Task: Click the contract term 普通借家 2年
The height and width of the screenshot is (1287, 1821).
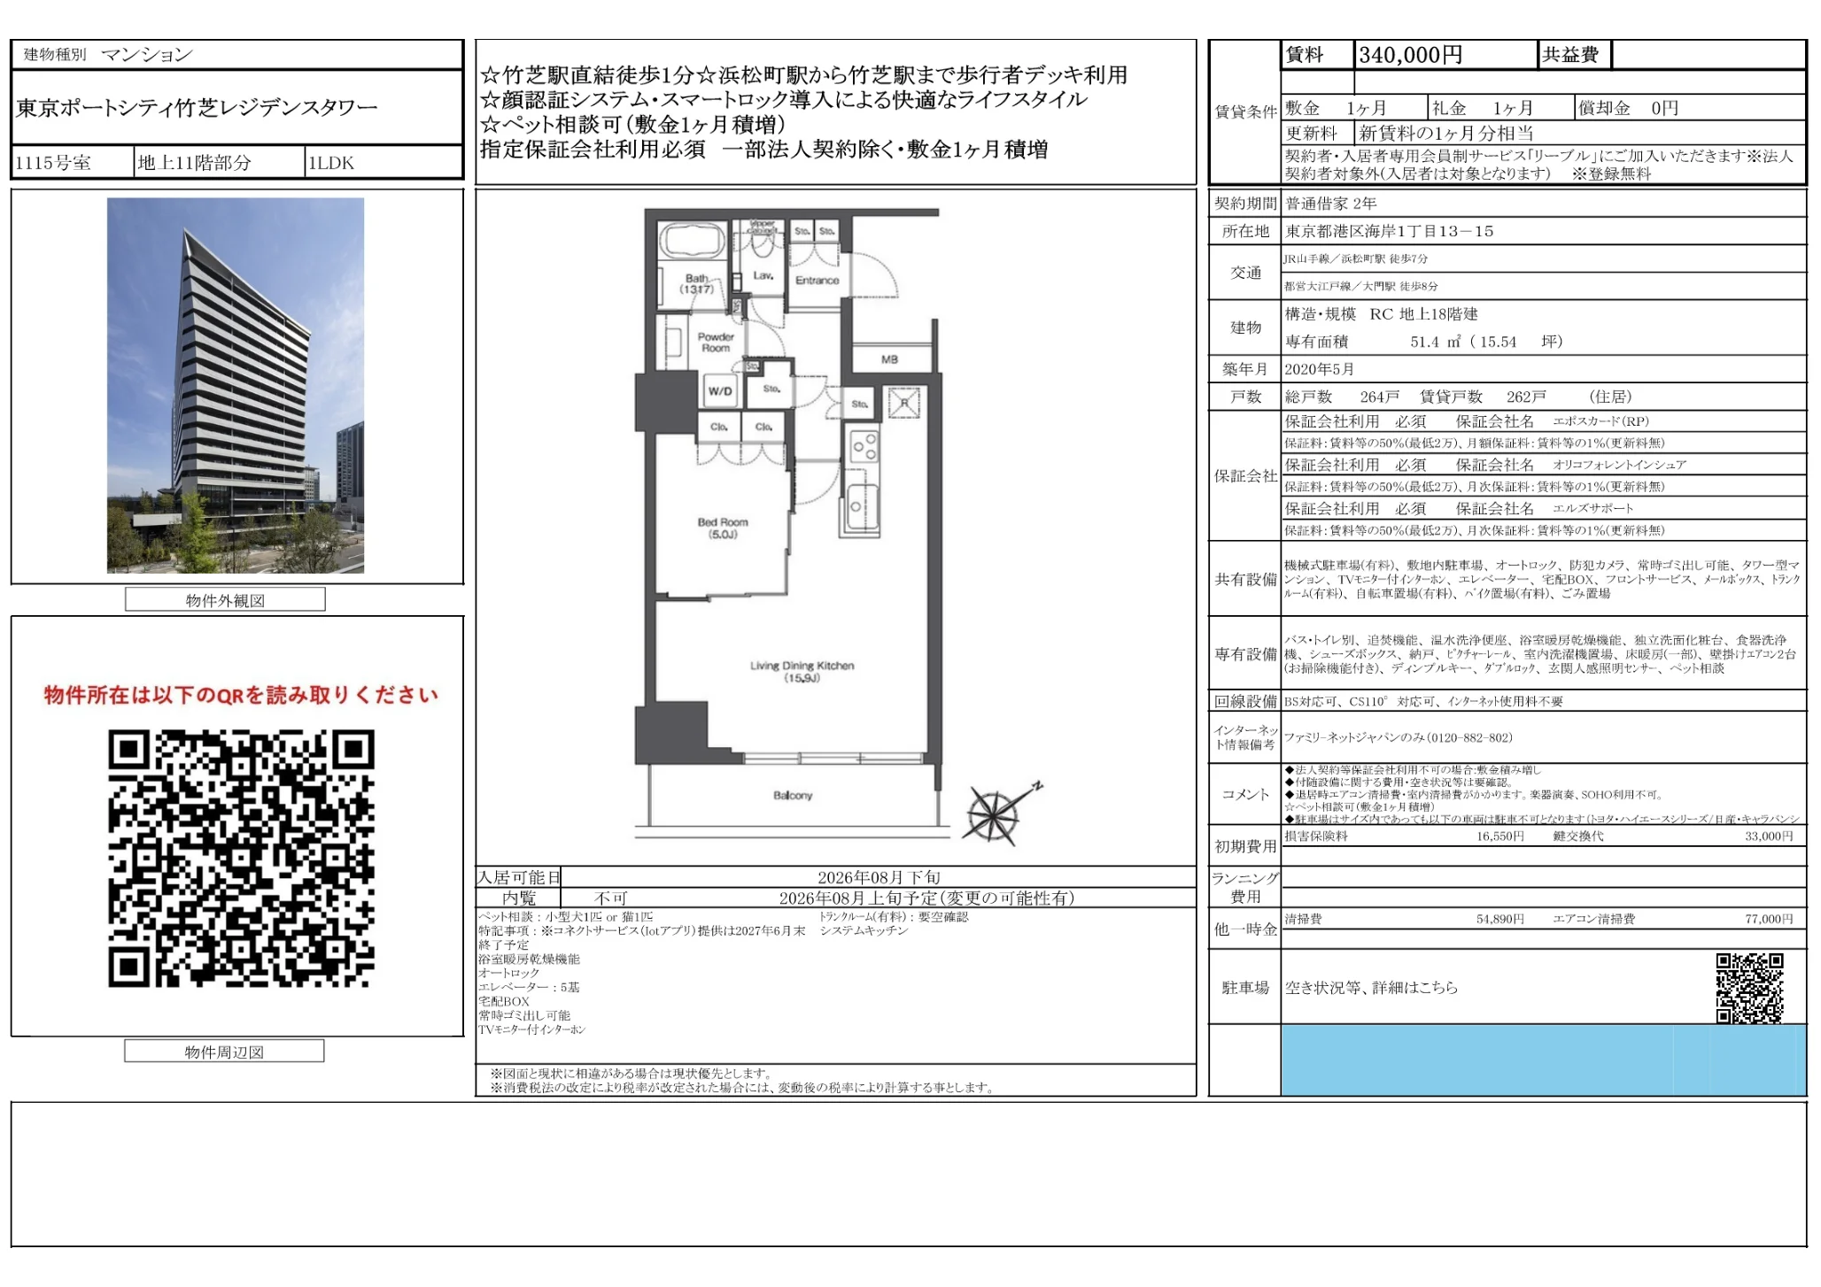Action: tap(1331, 204)
